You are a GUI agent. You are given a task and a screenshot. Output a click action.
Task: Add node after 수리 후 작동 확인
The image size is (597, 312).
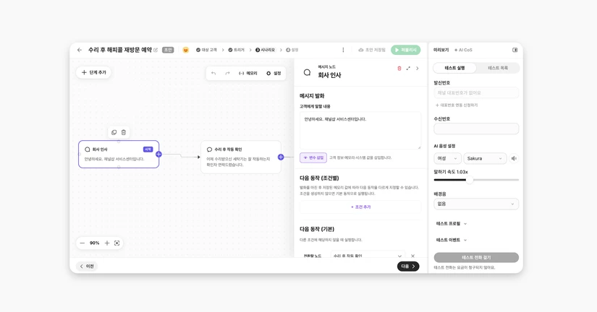pos(281,157)
